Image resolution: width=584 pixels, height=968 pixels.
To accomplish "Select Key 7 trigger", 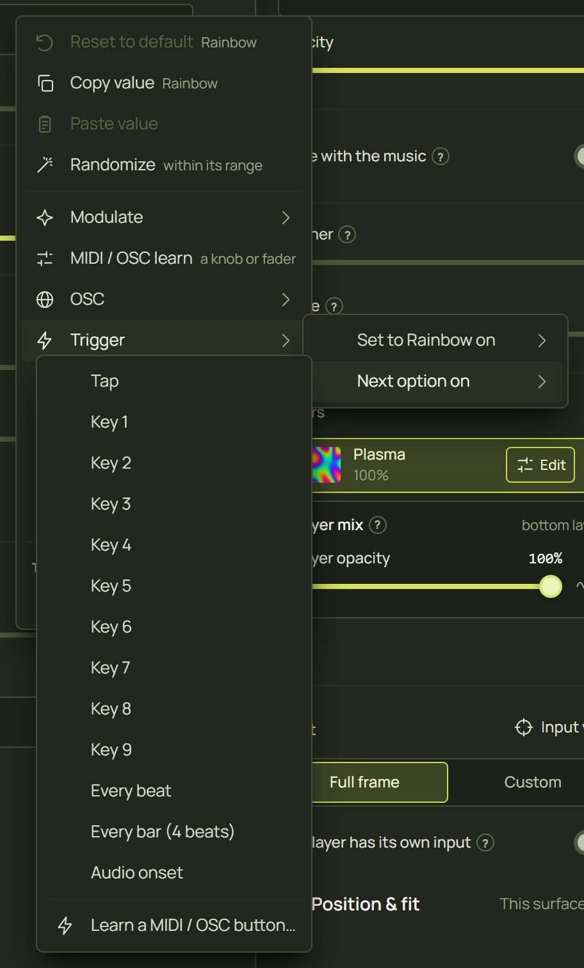I will click(x=174, y=668).
